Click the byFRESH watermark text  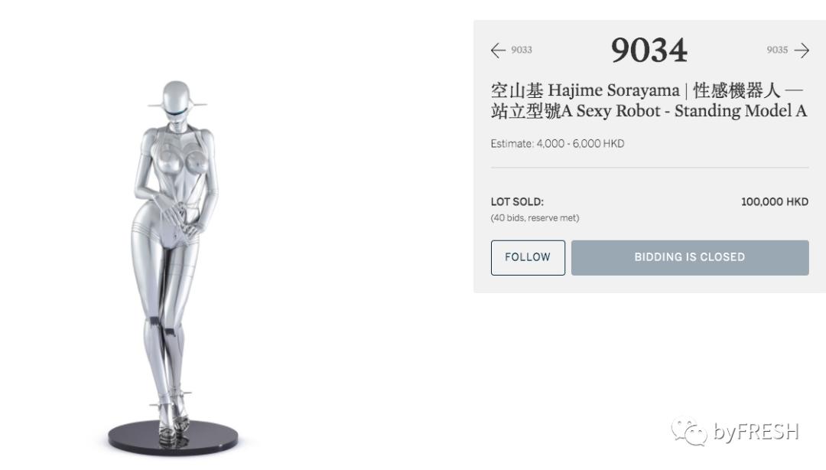coord(756,432)
